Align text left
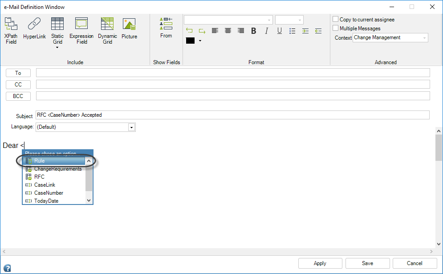Image resolution: width=443 pixels, height=274 pixels. pos(215,31)
